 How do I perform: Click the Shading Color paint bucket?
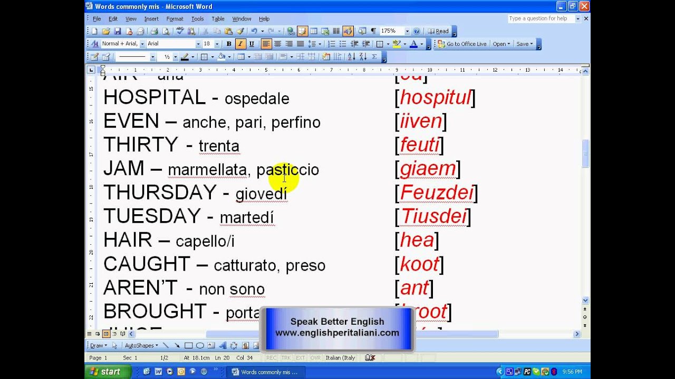(x=221, y=56)
